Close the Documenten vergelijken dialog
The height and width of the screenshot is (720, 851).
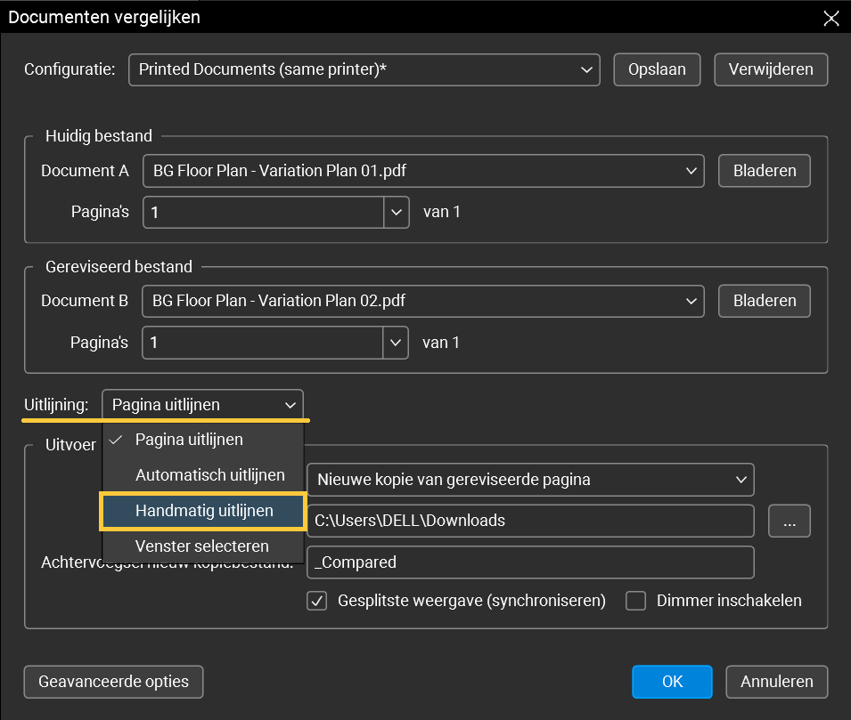[x=831, y=18]
